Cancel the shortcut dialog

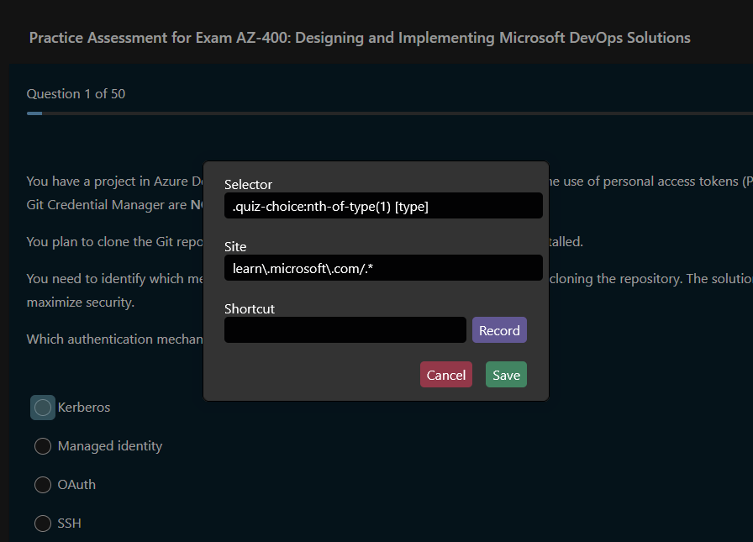click(446, 375)
